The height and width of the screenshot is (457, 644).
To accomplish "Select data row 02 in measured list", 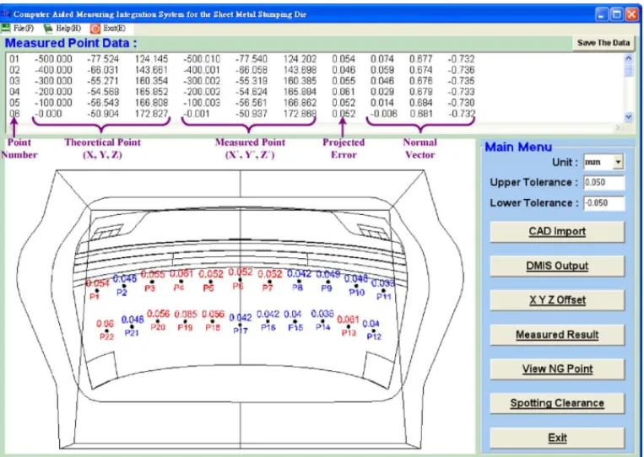I will click(x=241, y=70).
